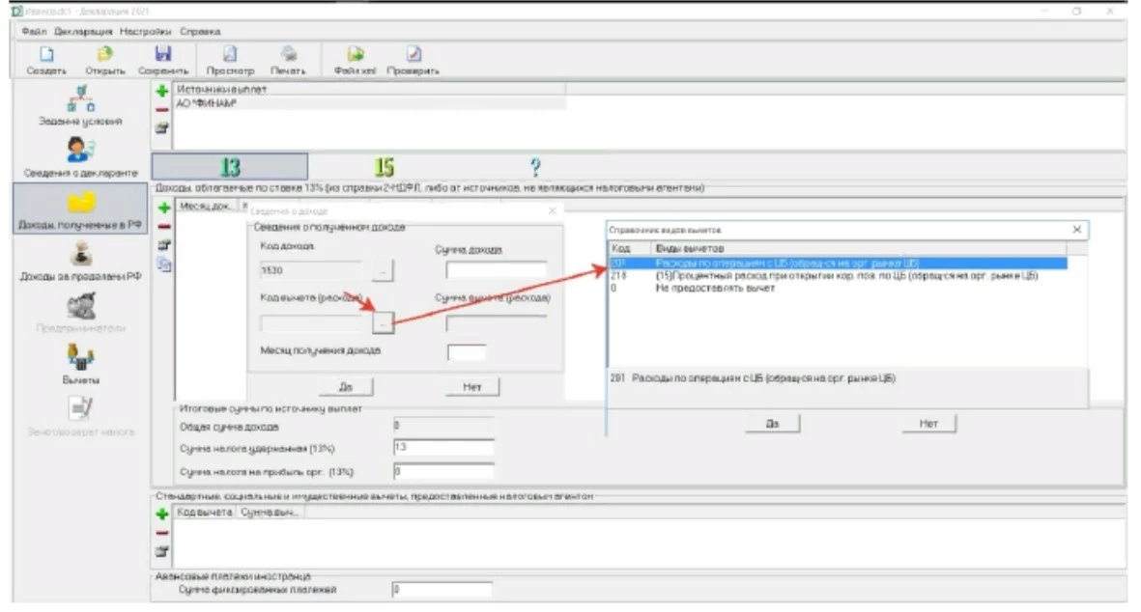Viewport: 1141px width, 612px height.
Task: Open the Задание условий sidebar section
Action: [x=80, y=104]
